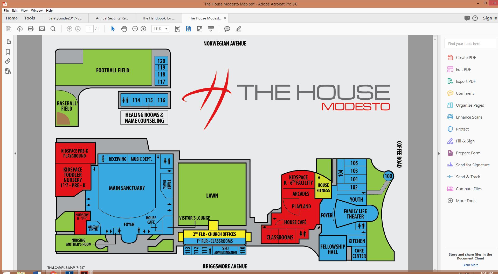
Task: Switch to The Handbook for document tab
Action: pos(158,18)
